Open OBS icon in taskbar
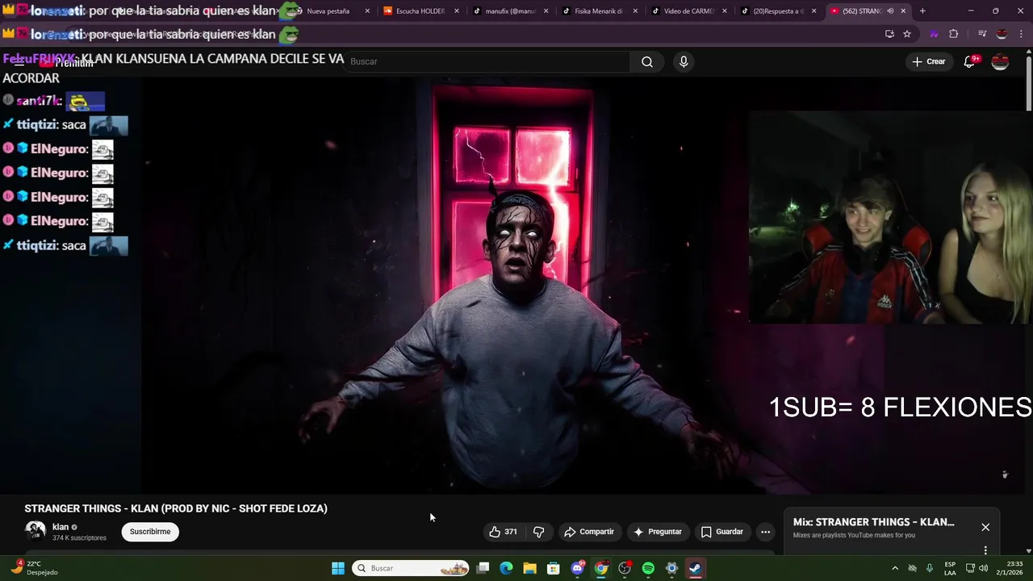 (x=625, y=568)
